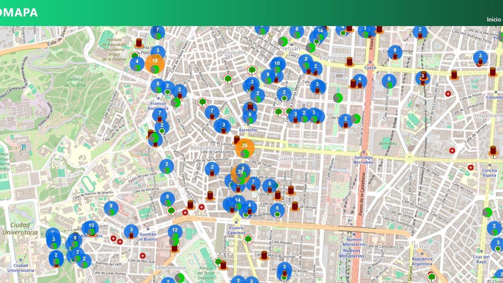Open cluster 8 on Calle del Doctor Fleming
The height and width of the screenshot is (283, 503).
[x=389, y=81]
